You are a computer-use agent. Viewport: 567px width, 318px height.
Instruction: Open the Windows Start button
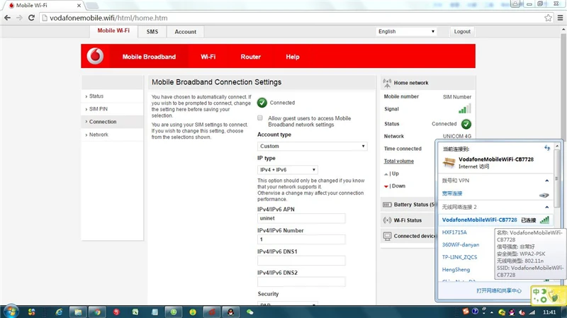(x=11, y=312)
